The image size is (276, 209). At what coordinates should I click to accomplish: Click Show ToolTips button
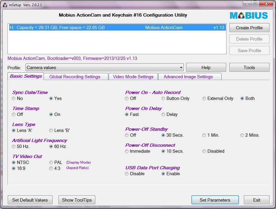[77, 200]
